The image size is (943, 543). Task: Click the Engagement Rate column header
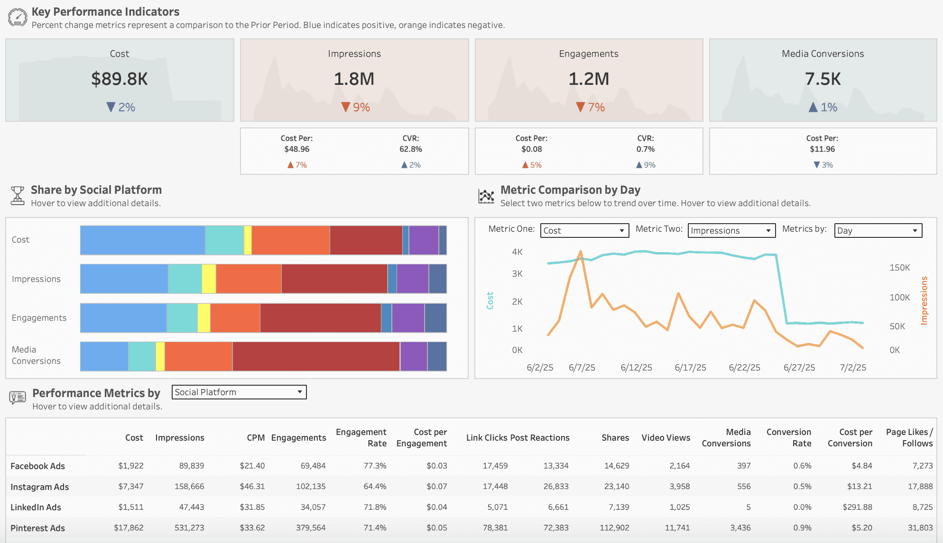tap(361, 438)
